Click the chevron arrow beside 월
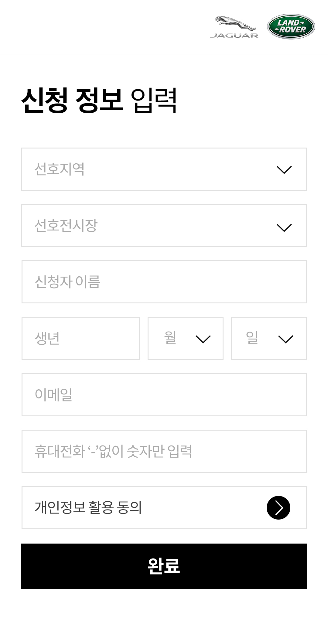The width and height of the screenshot is (328, 621). [x=203, y=339]
